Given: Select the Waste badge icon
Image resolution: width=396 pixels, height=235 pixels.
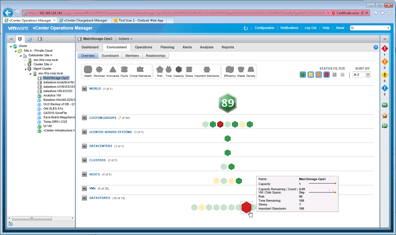Looking at the screenshot, I should click(241, 69).
